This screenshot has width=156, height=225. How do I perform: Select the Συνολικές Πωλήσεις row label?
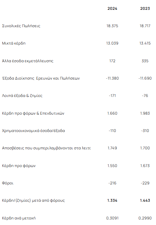[21, 26]
